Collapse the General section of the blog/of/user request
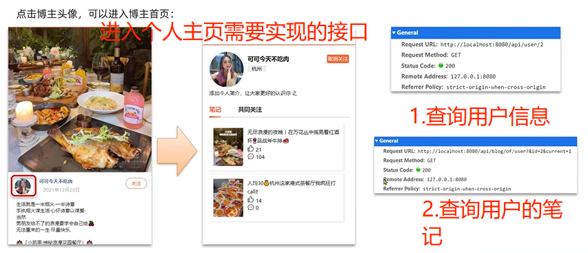The height and width of the screenshot is (253, 588). [x=376, y=141]
